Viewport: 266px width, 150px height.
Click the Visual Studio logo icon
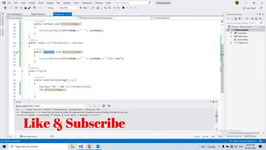[x=4, y=3]
